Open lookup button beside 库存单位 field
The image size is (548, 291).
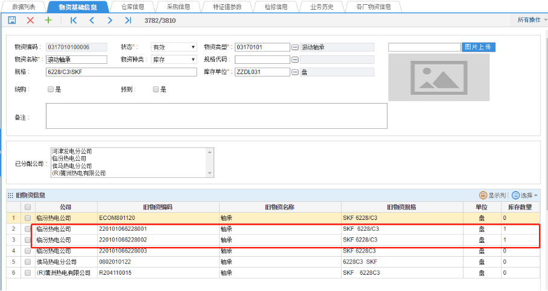(295, 72)
